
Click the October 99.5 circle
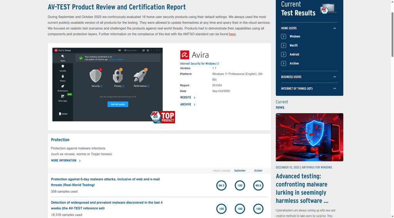coord(258,185)
